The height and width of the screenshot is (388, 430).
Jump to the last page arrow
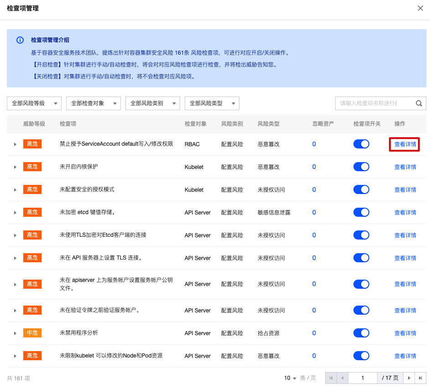420,378
